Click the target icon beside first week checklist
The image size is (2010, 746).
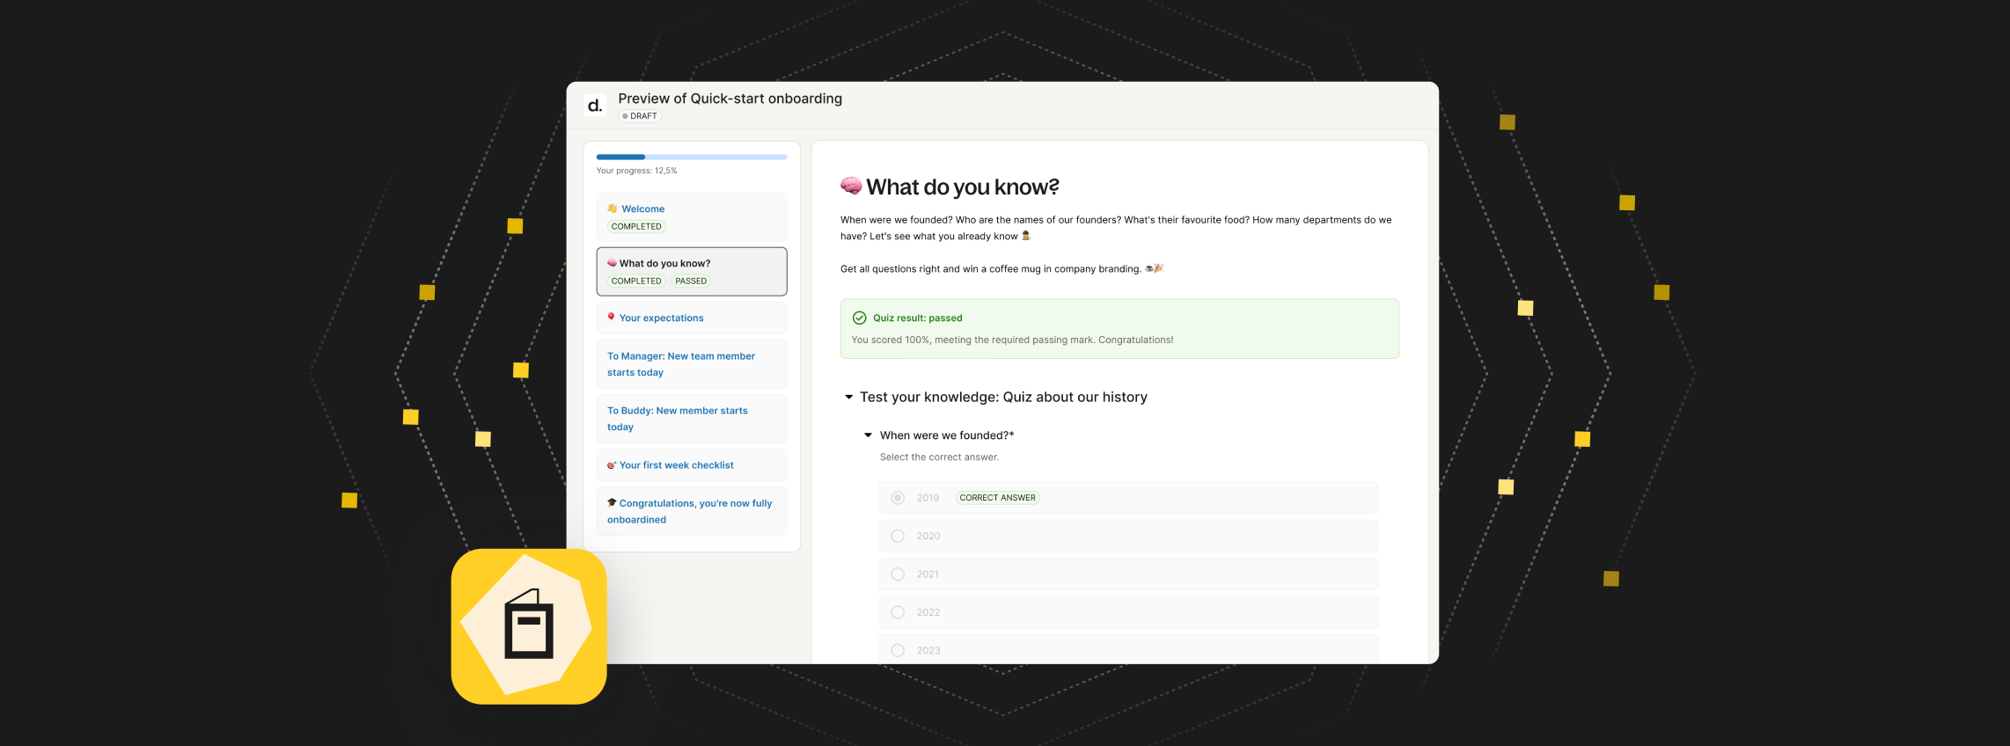(612, 465)
